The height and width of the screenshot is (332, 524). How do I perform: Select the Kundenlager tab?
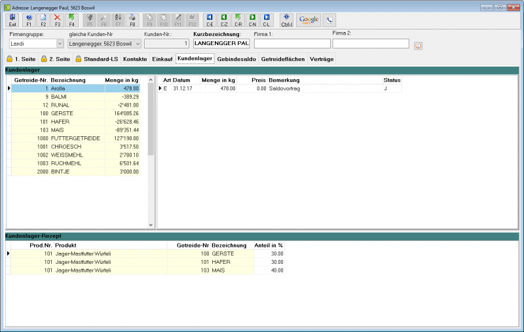point(195,58)
